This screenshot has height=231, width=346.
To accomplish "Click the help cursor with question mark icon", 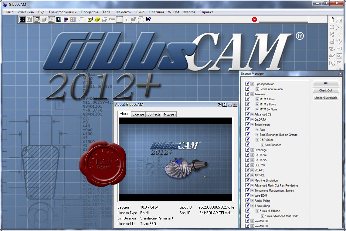I will [148, 19].
